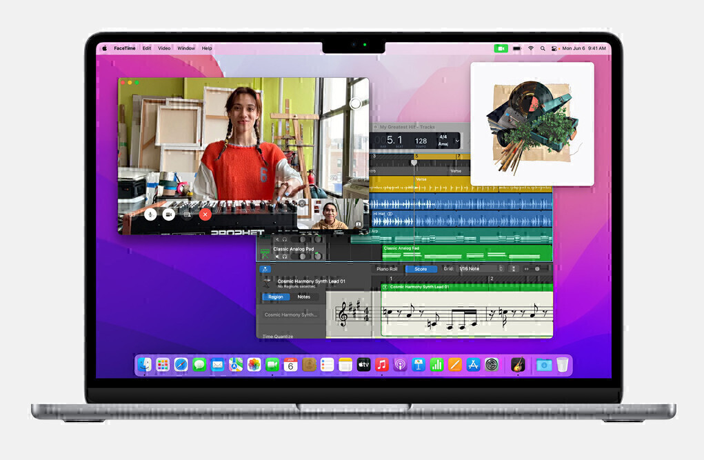Mute the microphone in the FaceTime call
The height and width of the screenshot is (460, 704).
pos(150,214)
